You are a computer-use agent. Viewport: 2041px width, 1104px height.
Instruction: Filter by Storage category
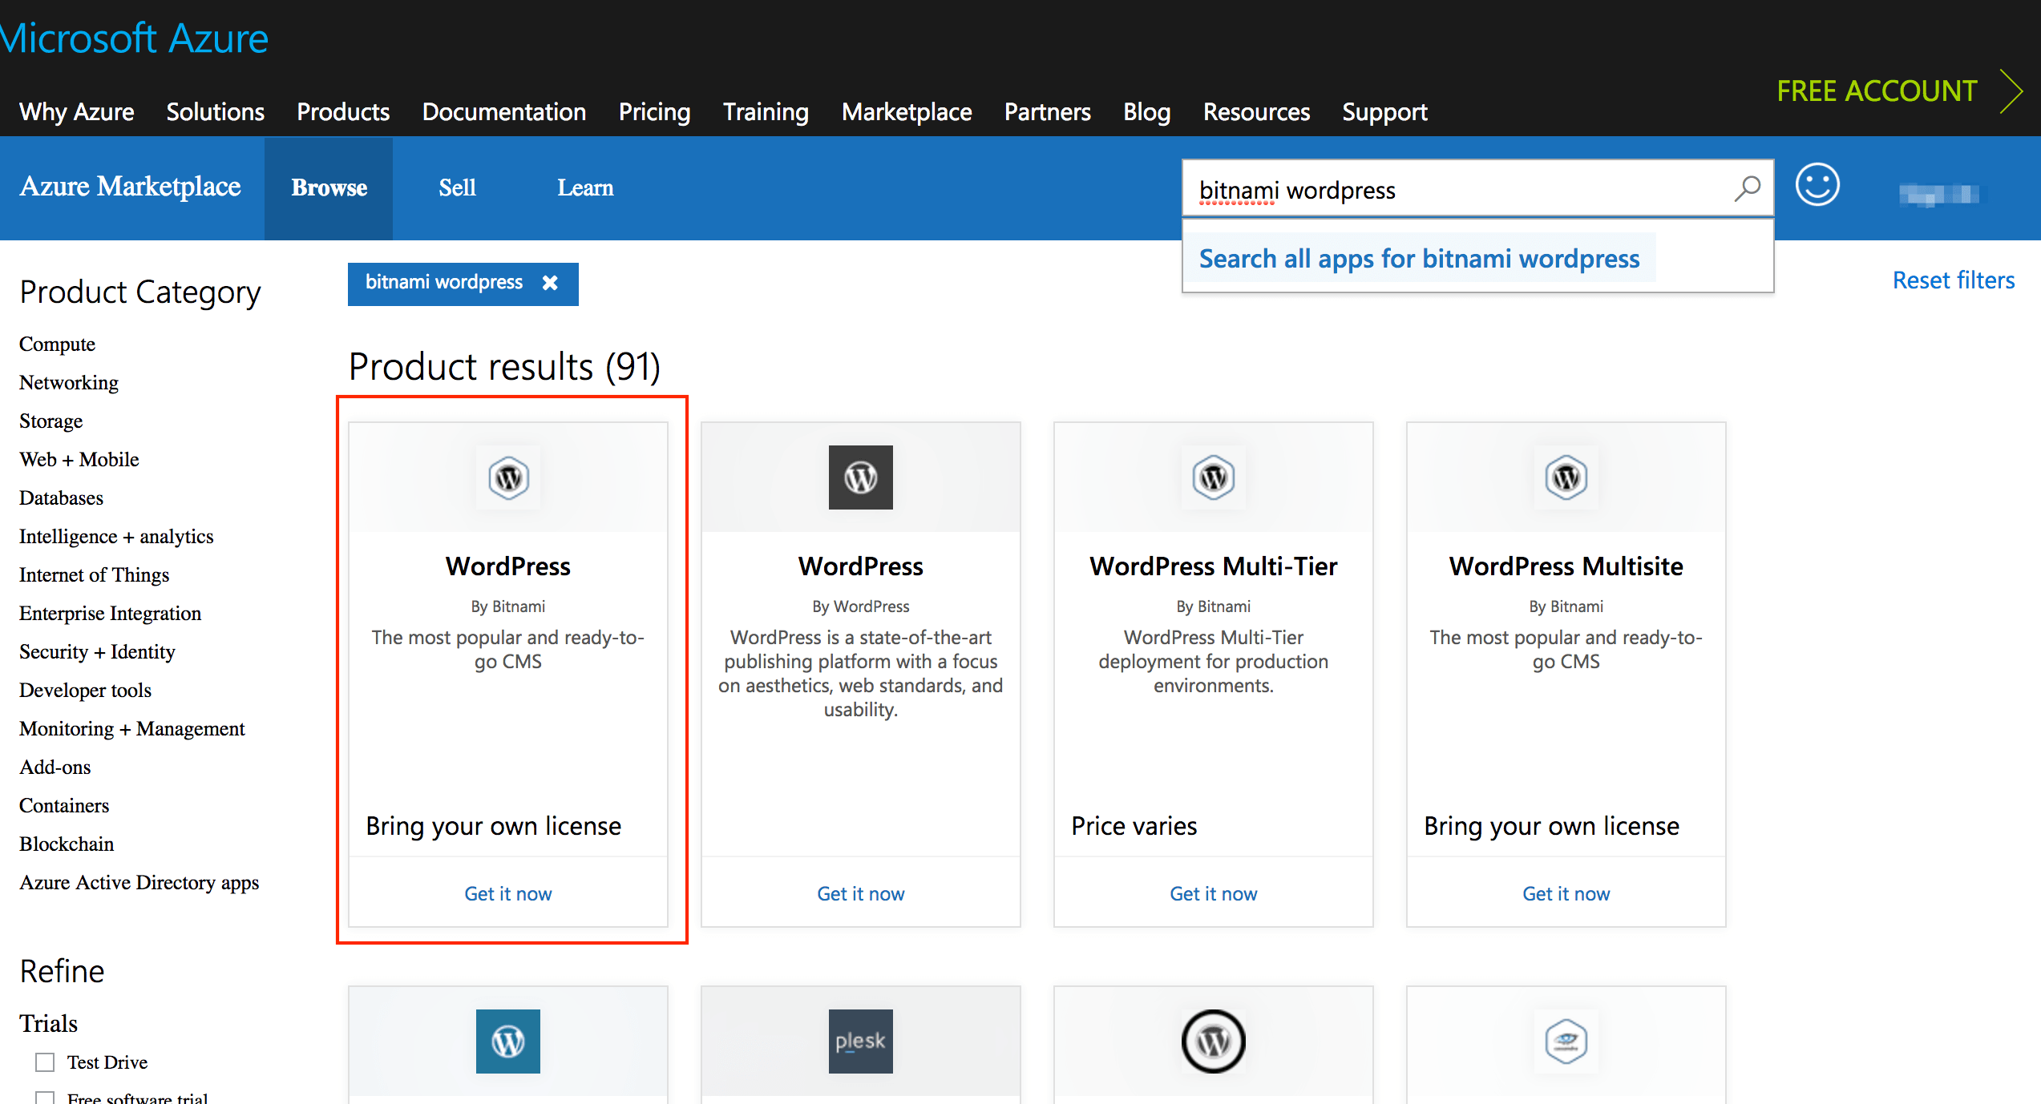51,421
